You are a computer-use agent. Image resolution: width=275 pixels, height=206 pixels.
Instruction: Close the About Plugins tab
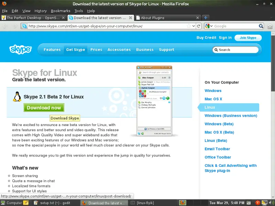tap(198, 18)
